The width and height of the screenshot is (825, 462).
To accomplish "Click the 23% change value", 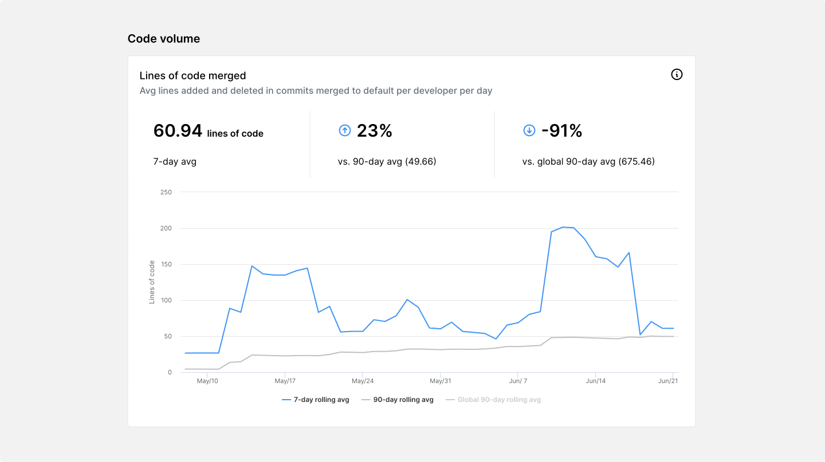I will point(374,131).
